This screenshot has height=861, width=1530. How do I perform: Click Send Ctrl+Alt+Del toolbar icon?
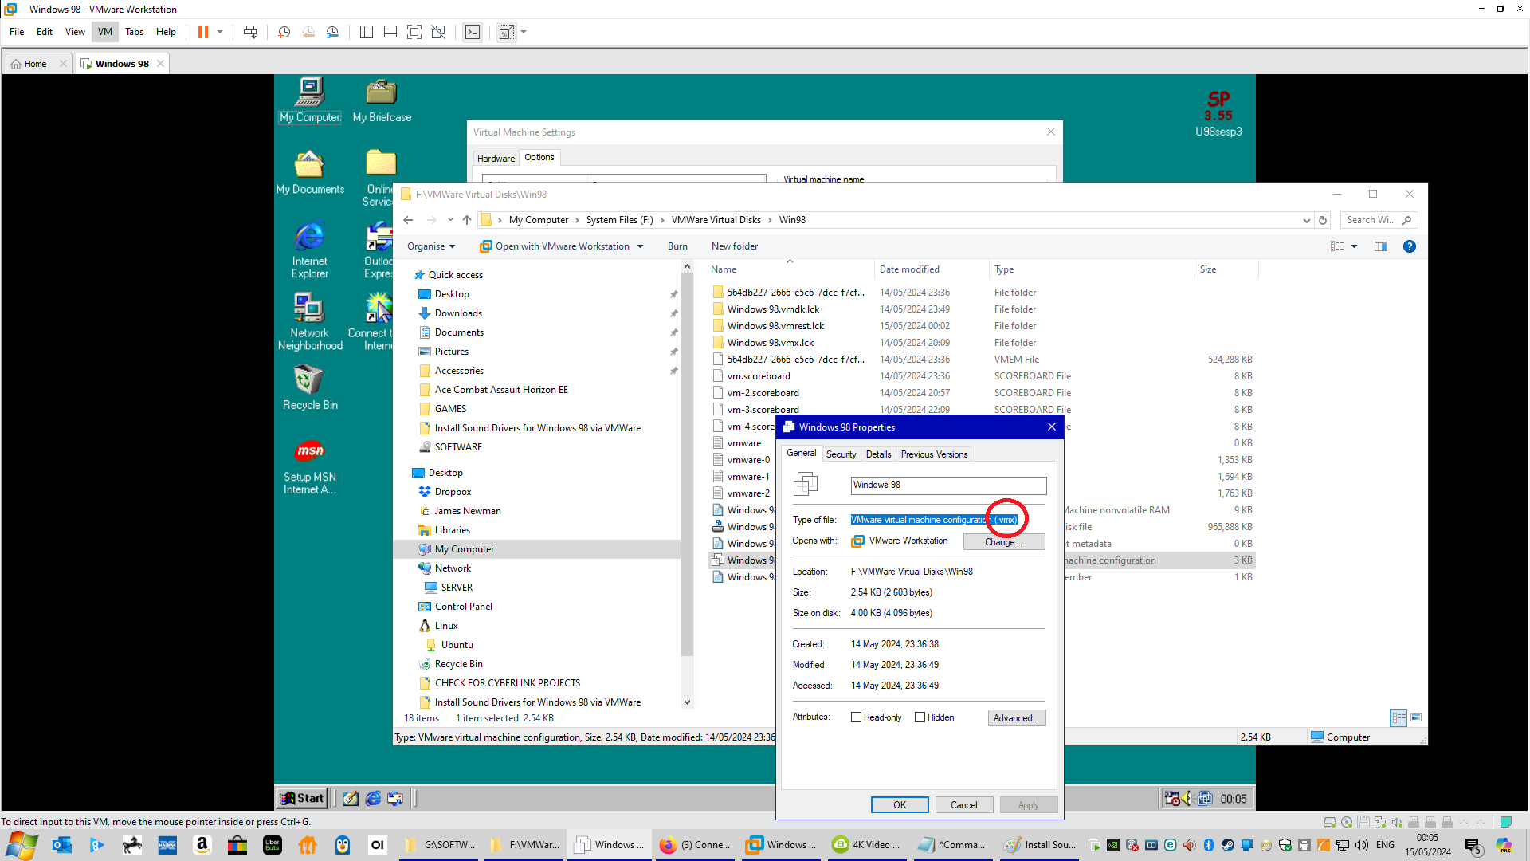250,32
